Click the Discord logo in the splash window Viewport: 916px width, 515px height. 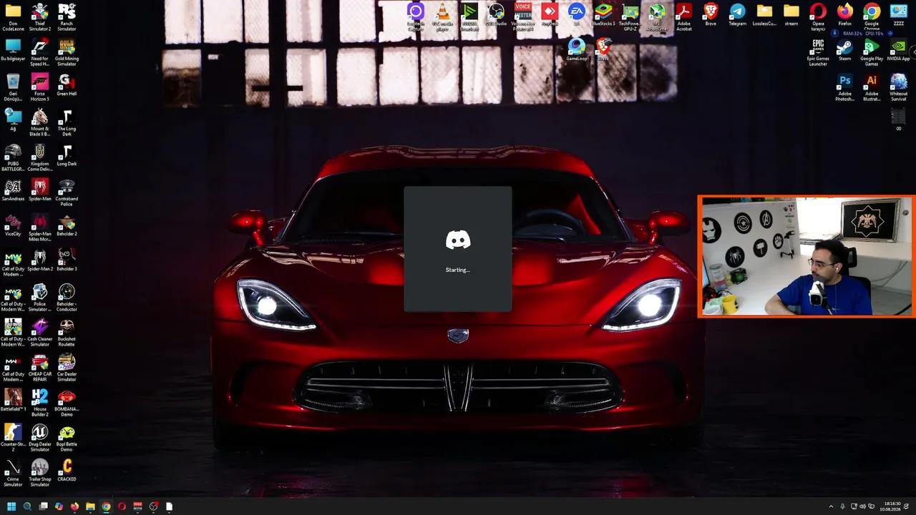tap(458, 240)
